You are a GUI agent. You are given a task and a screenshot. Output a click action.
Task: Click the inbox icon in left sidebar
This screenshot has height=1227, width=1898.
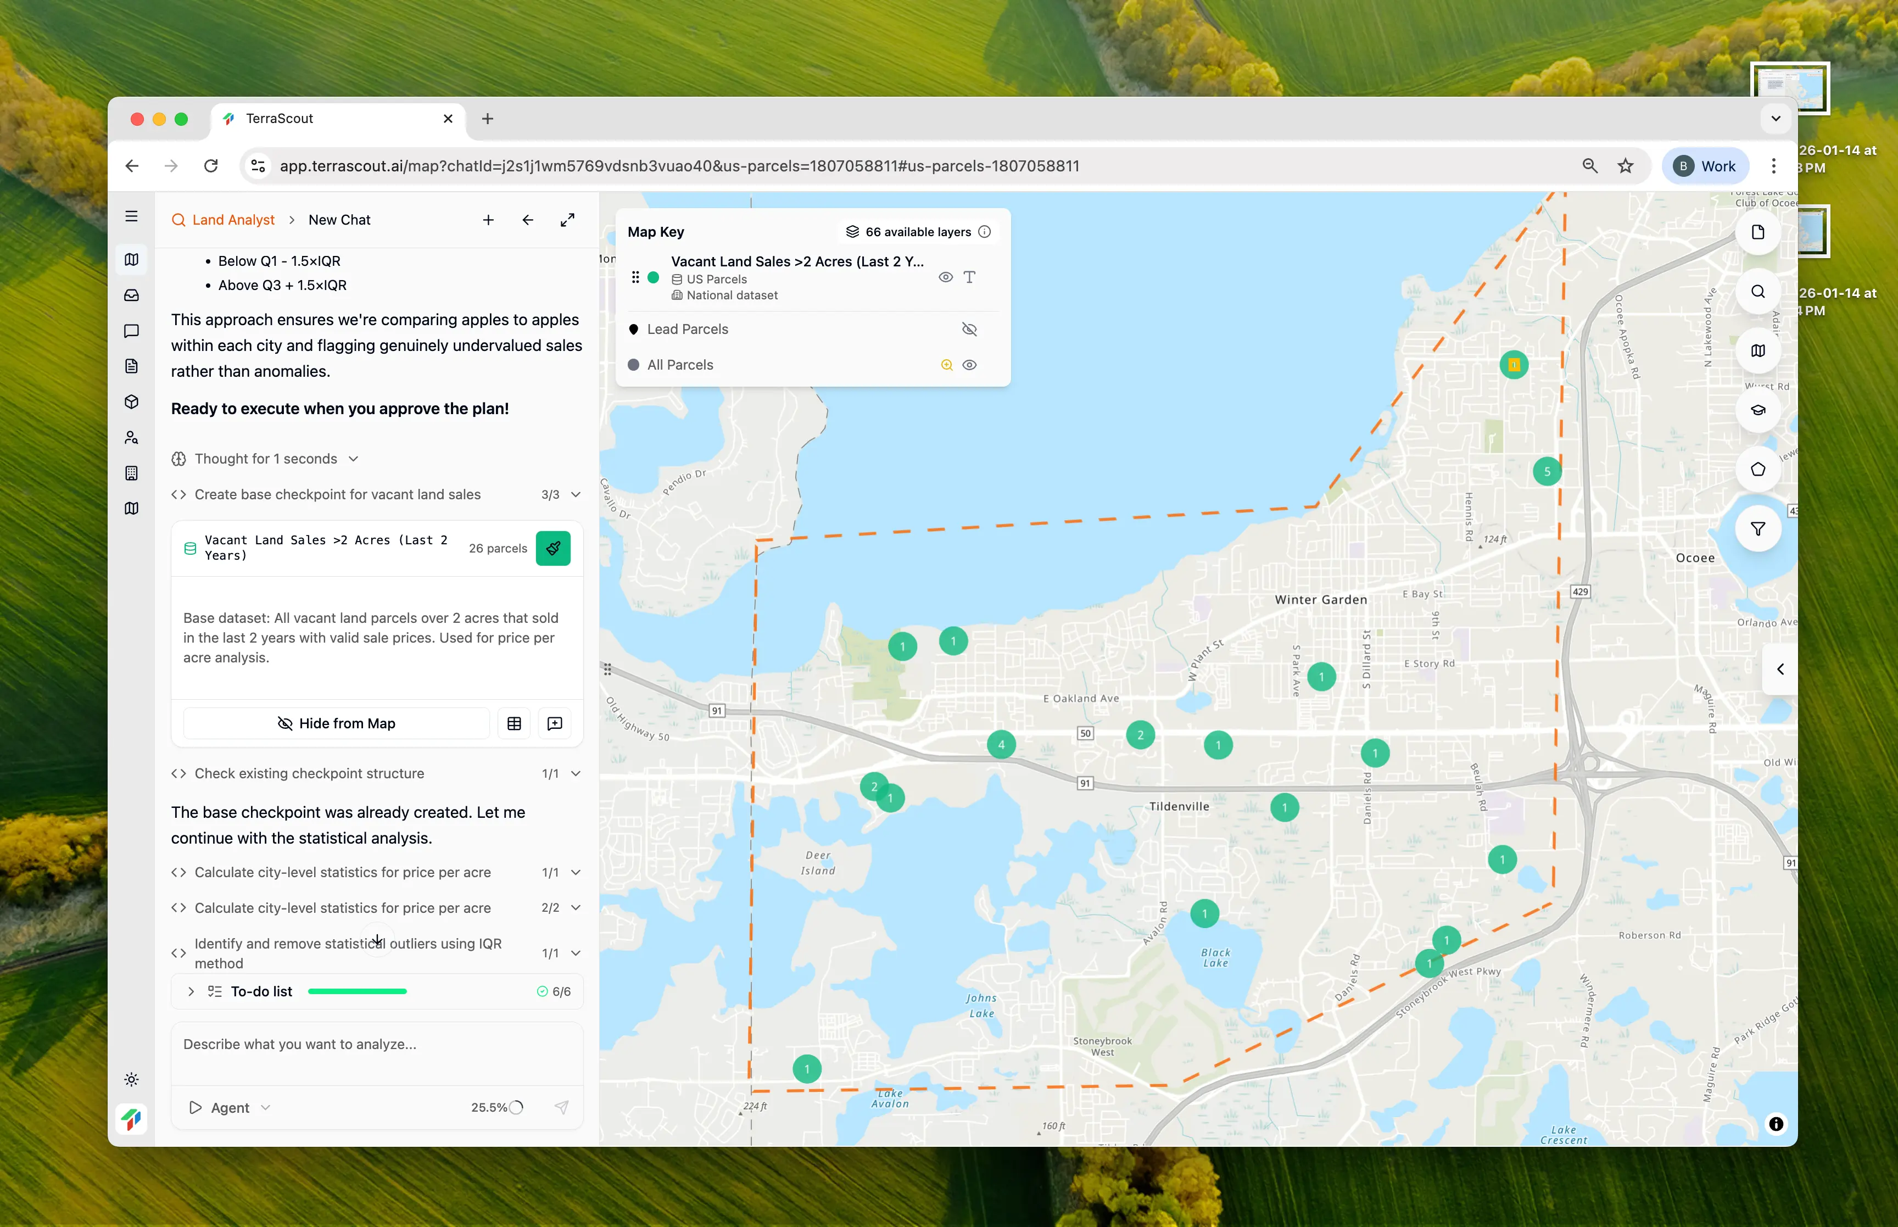pos(132,295)
